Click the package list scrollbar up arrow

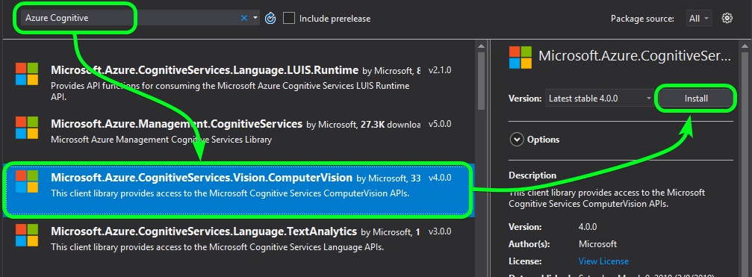(x=482, y=45)
